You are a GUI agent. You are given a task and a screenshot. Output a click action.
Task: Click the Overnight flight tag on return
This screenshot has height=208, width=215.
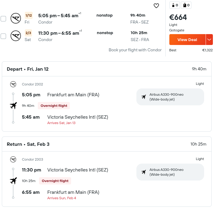click(x=55, y=181)
